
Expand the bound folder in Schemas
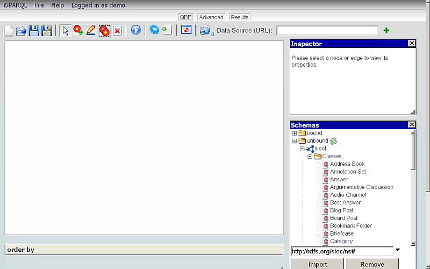pos(295,133)
